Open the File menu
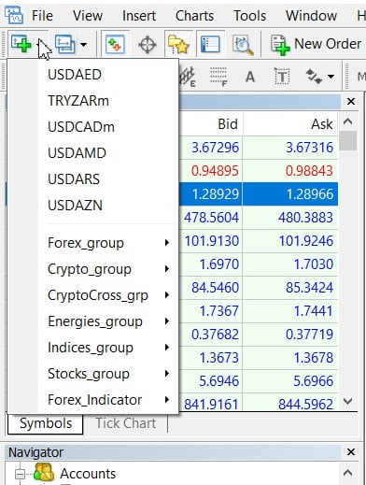Image resolution: width=366 pixels, height=485 pixels. point(42,16)
